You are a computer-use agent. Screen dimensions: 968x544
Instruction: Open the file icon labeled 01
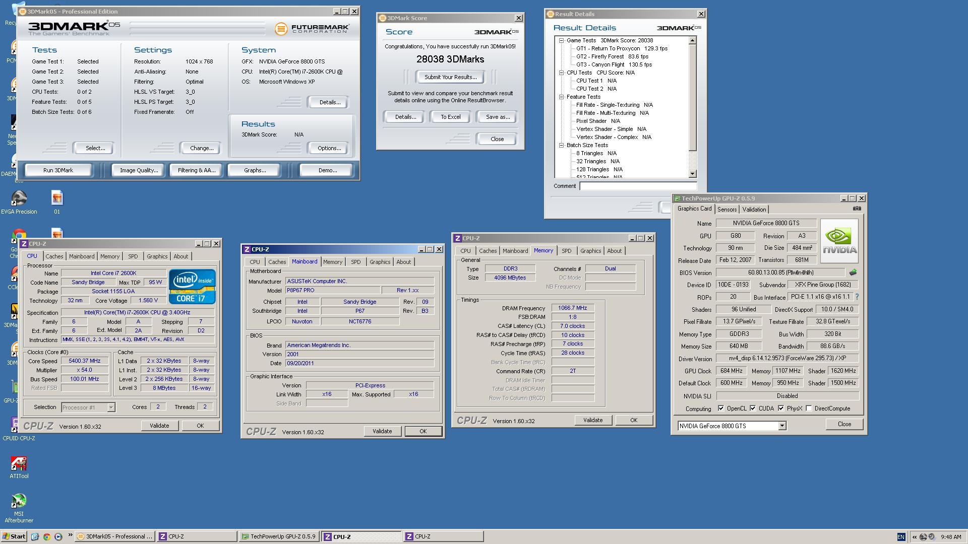(57, 202)
